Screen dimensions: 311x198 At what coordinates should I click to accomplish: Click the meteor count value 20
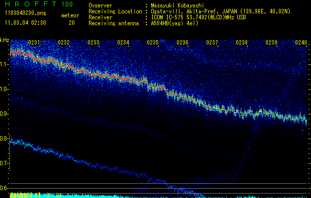(x=72, y=23)
